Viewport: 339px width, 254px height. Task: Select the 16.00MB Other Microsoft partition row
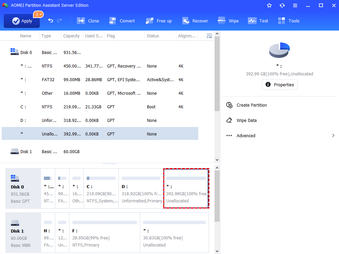(x=100, y=93)
